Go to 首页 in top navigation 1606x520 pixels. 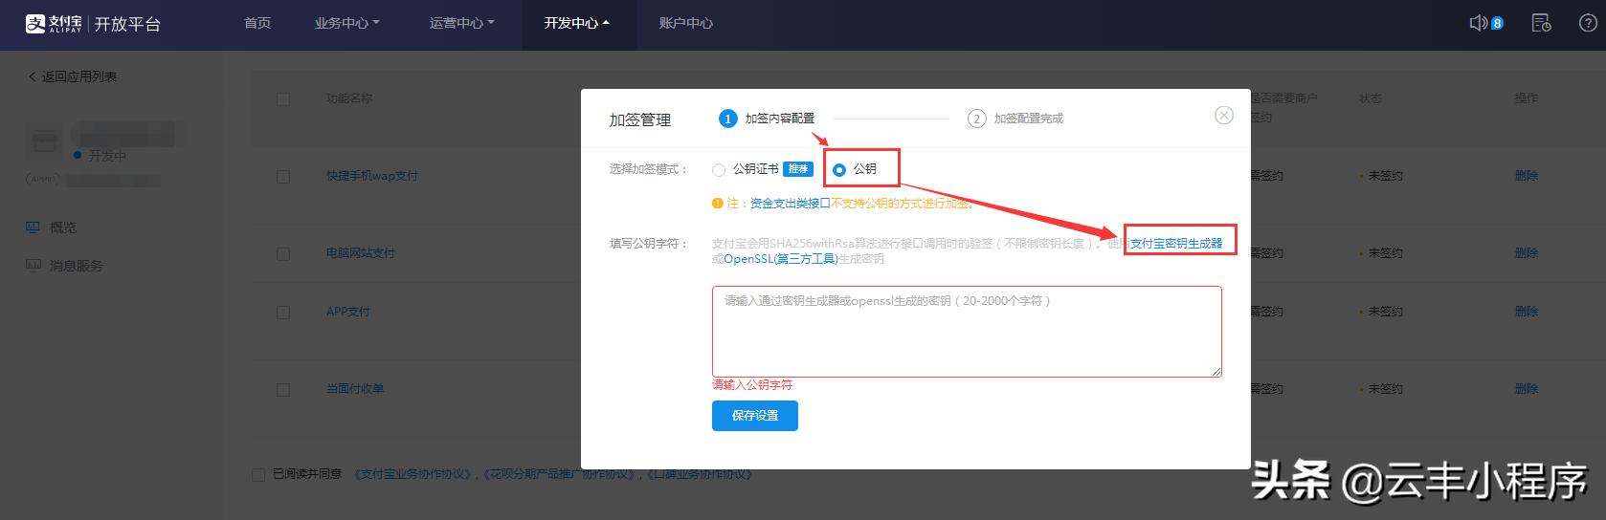click(257, 23)
